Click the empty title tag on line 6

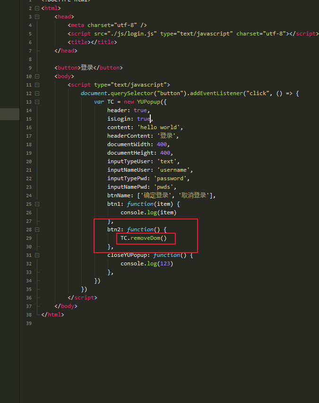(x=92, y=42)
